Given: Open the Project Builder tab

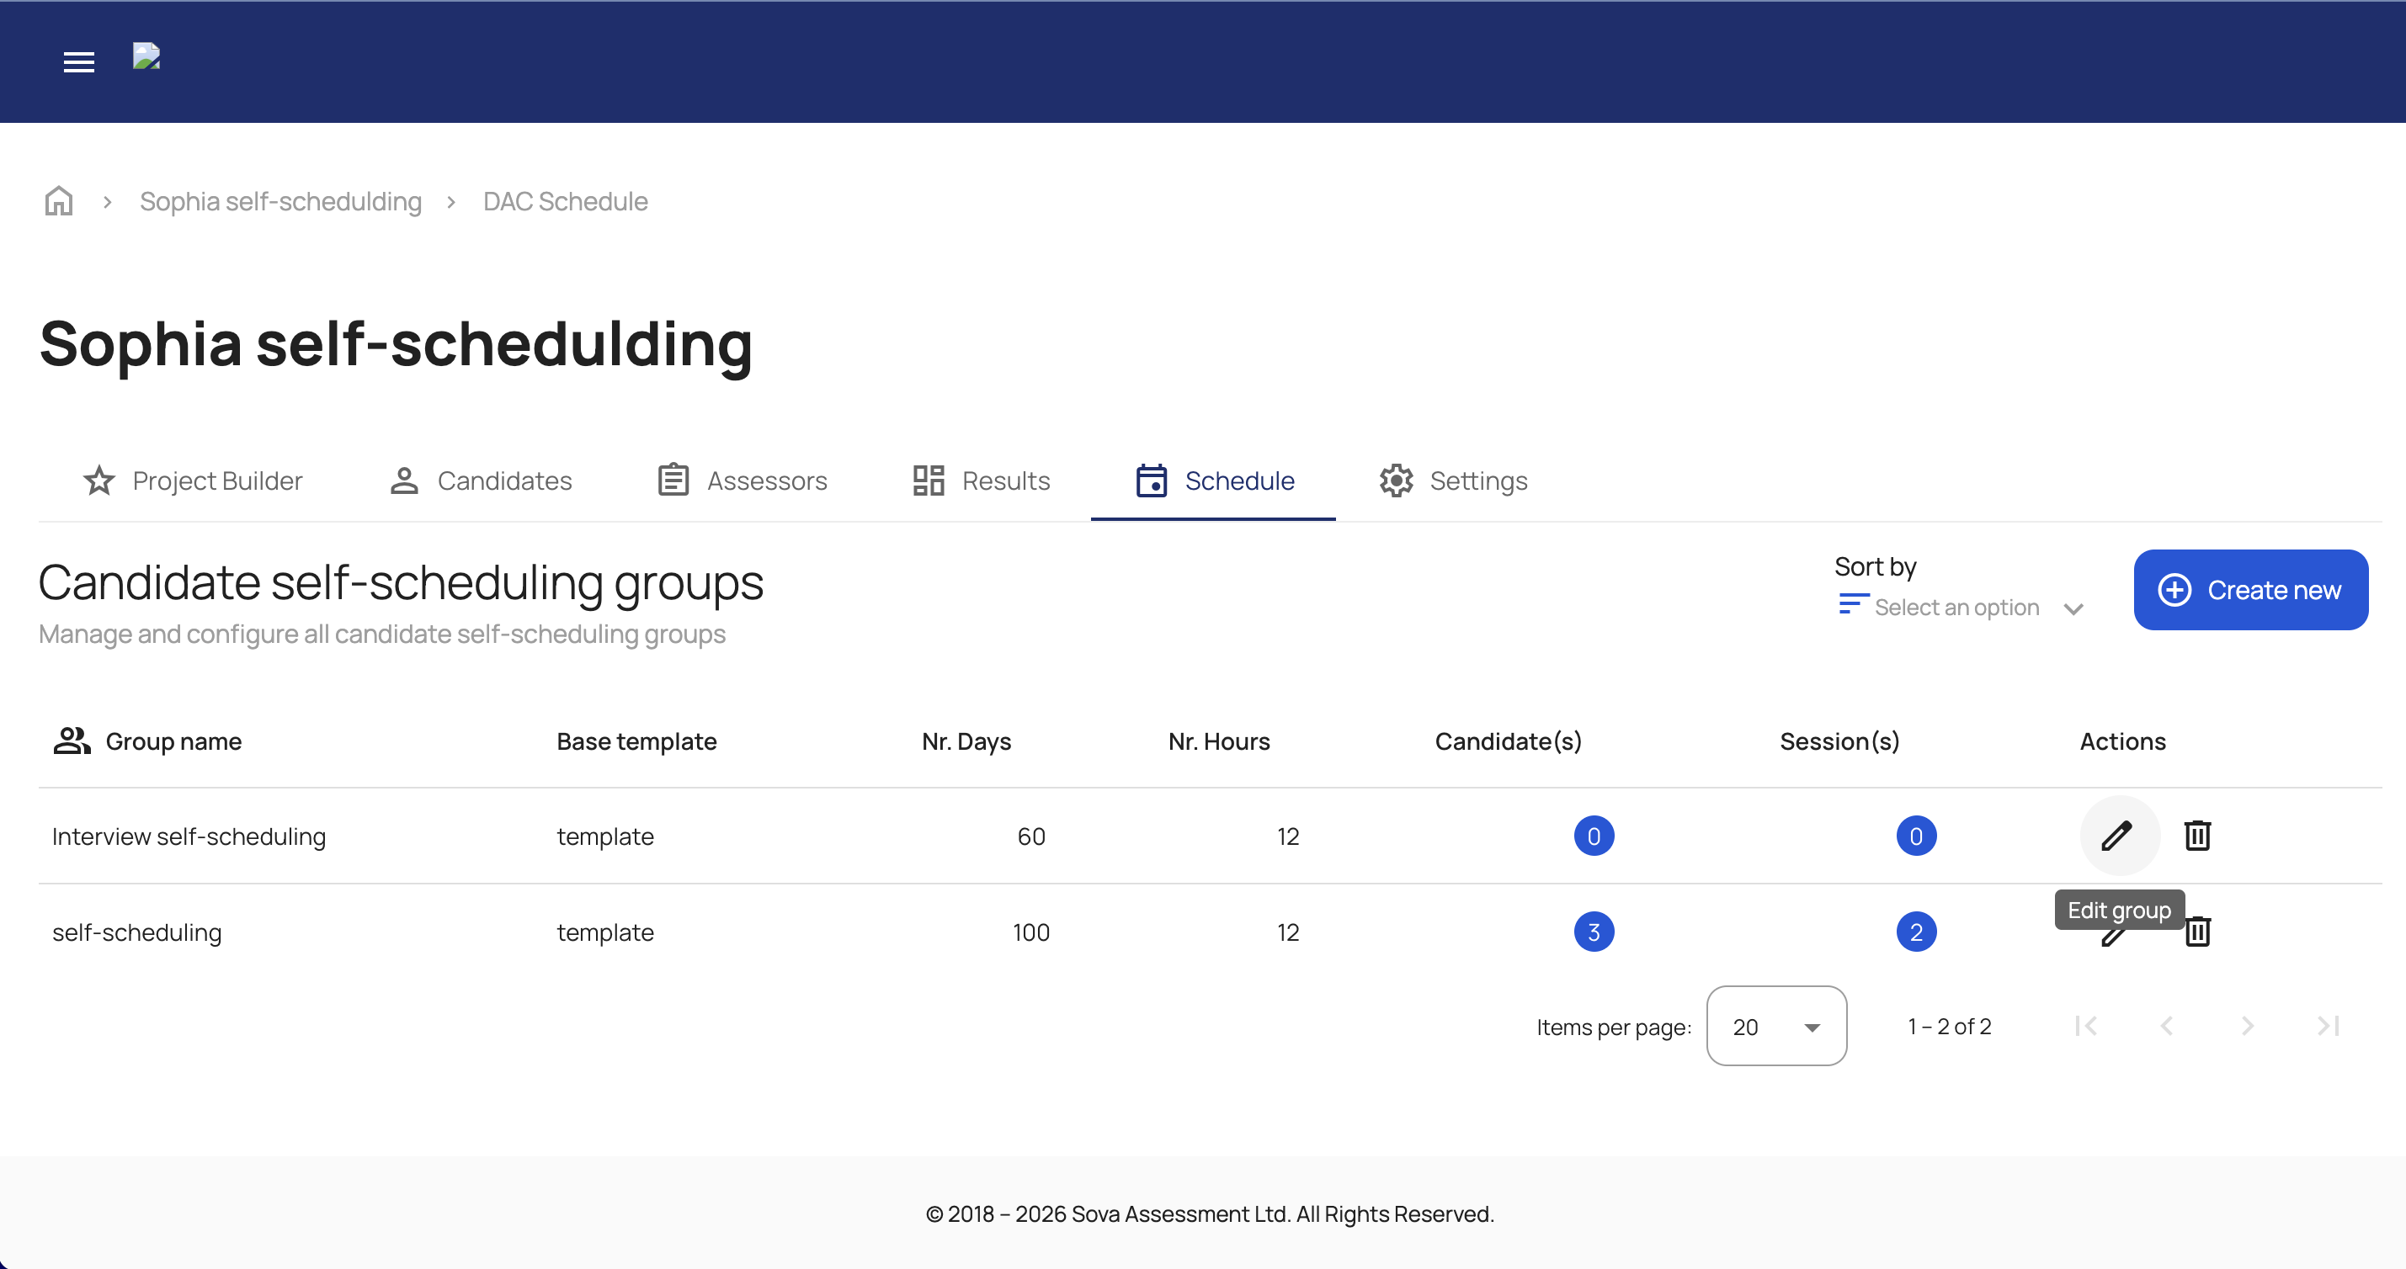Looking at the screenshot, I should 194,481.
